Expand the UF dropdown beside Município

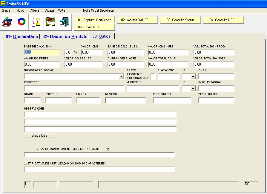pos(193,89)
